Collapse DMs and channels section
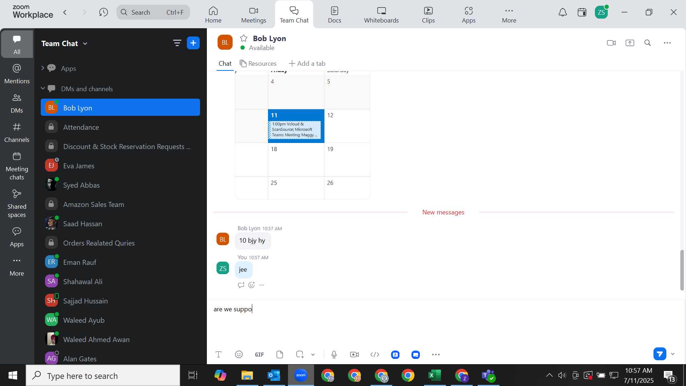 pos(43,88)
